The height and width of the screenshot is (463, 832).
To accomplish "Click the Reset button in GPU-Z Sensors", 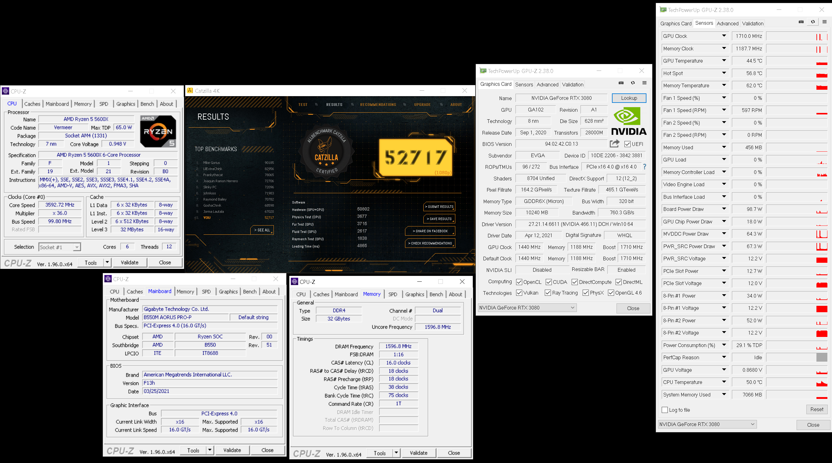I will point(816,409).
